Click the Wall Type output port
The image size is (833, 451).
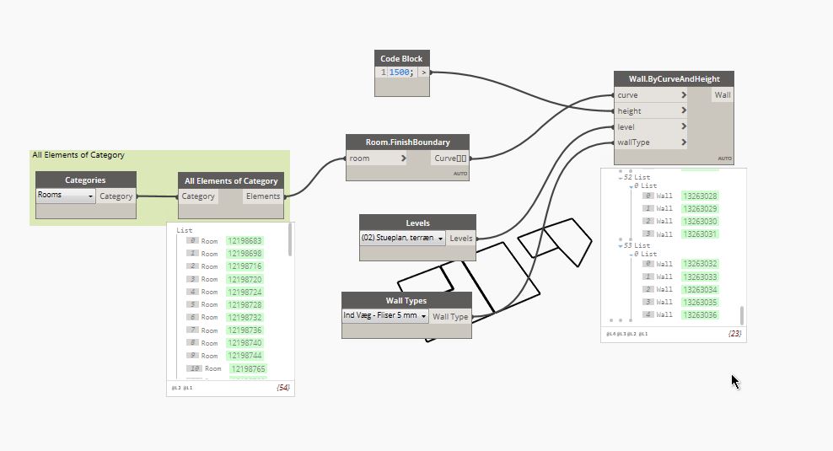(x=450, y=317)
